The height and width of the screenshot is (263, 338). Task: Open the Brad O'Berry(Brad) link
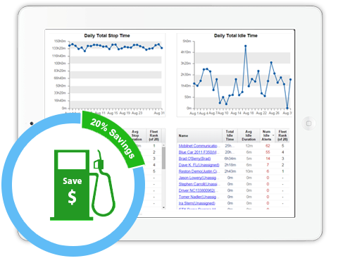(194, 159)
